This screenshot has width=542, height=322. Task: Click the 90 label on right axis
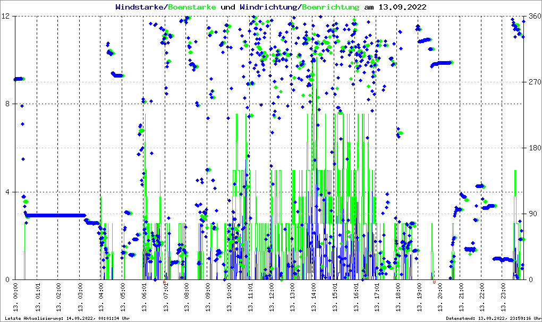point(532,214)
